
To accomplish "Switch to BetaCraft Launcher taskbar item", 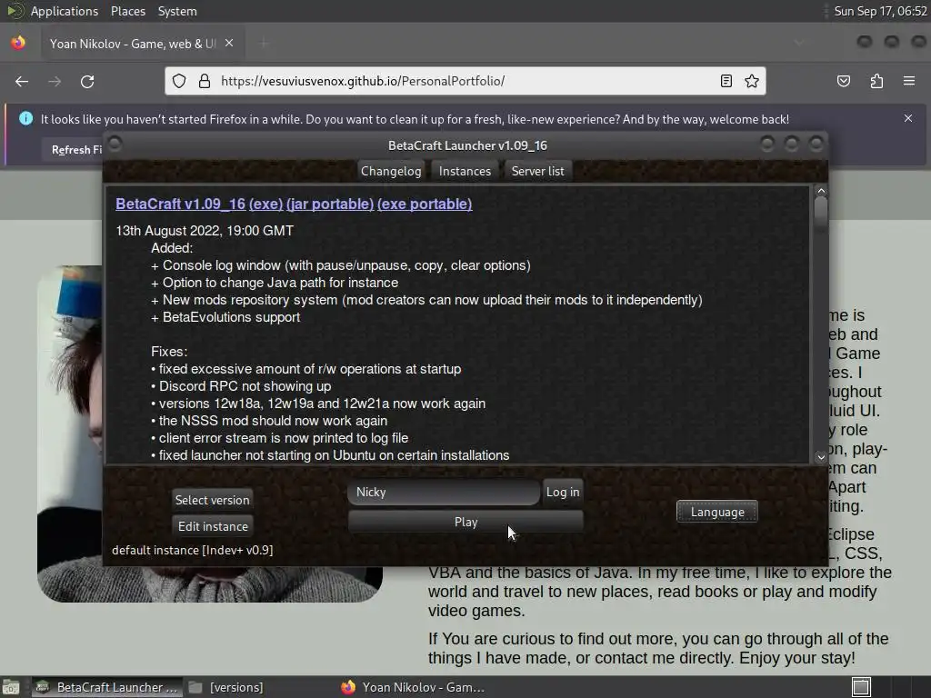I will (x=107, y=687).
